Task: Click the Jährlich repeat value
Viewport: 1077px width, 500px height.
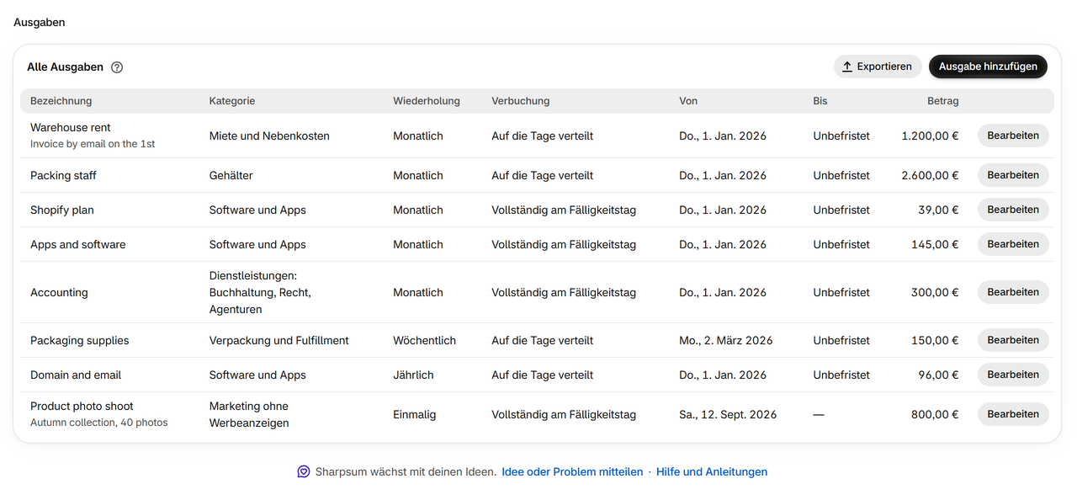Action: (414, 375)
